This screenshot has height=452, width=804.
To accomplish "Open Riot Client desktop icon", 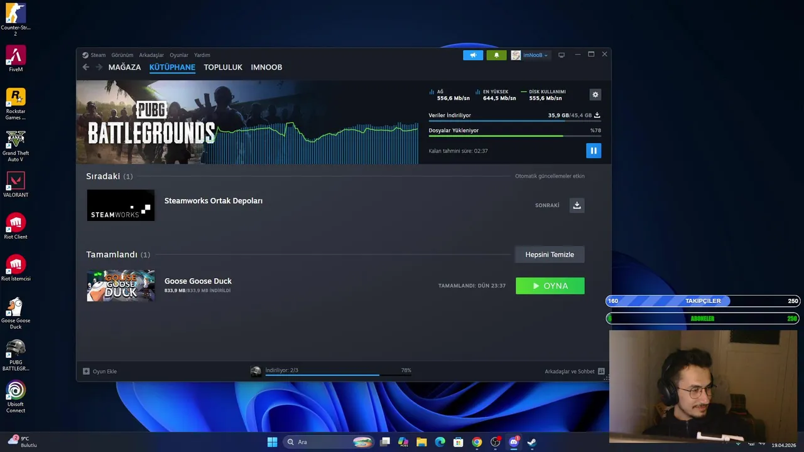I will 16,227.
